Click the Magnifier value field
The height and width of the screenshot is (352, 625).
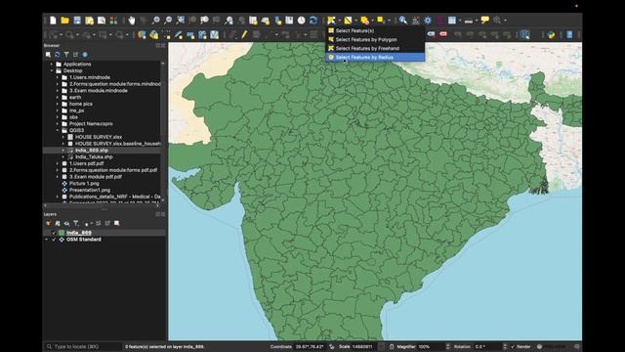pyautogui.click(x=431, y=347)
